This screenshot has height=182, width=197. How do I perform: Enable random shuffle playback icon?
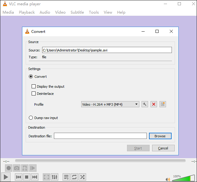click(82, 177)
